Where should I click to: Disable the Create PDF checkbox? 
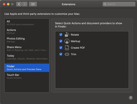61,48
